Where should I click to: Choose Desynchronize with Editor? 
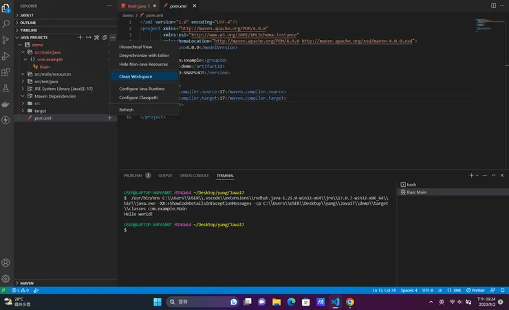click(x=144, y=56)
